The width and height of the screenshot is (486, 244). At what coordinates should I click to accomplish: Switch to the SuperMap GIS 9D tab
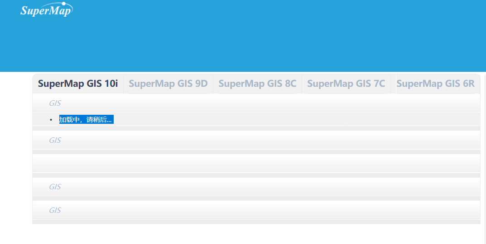(x=168, y=84)
